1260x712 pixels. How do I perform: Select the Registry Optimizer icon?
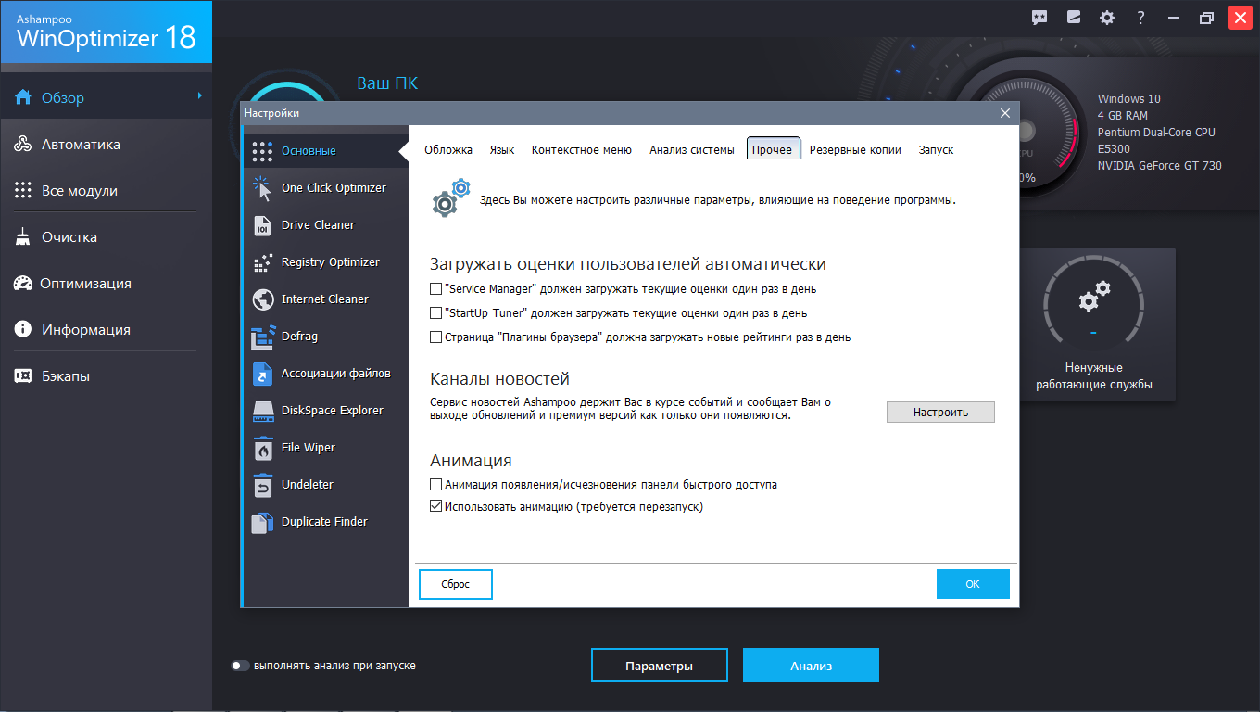coord(262,262)
